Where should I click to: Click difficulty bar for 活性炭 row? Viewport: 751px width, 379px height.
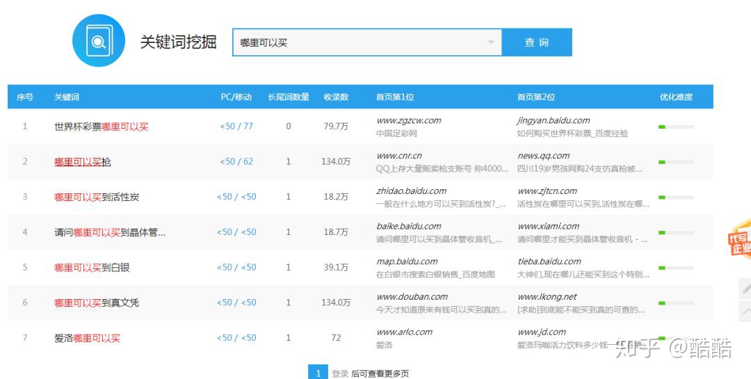(676, 197)
